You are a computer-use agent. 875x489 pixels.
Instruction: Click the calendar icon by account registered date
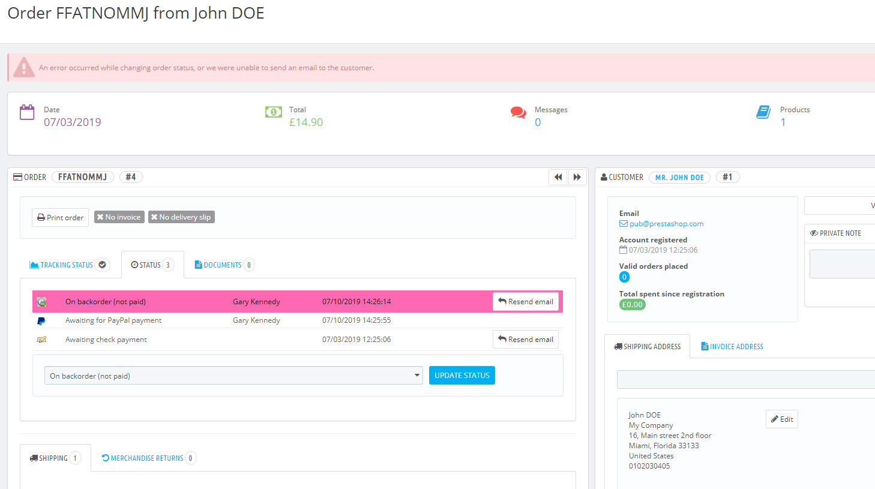coord(623,250)
